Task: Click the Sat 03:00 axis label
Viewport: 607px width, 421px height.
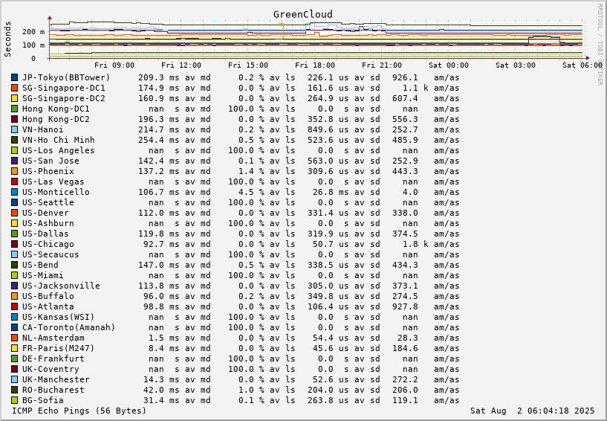Action: point(516,65)
